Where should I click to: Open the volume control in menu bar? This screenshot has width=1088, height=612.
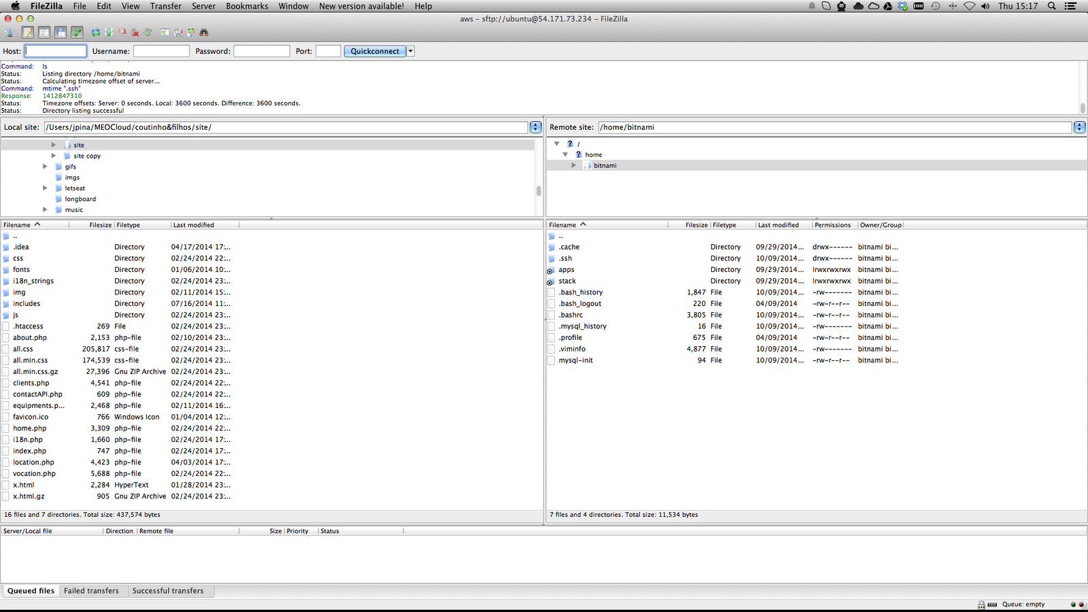click(985, 6)
